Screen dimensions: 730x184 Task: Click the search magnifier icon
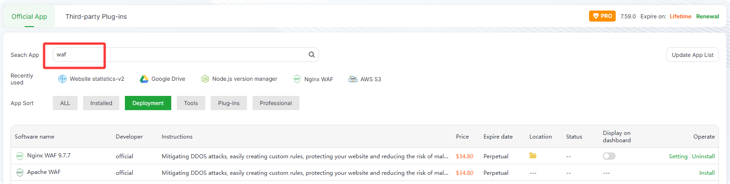point(311,55)
